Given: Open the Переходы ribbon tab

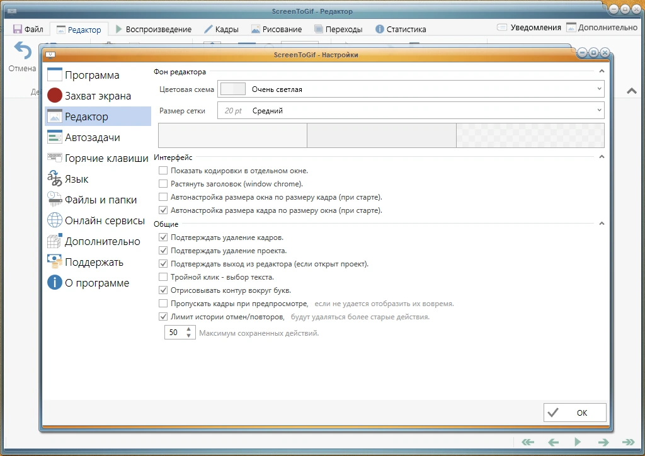Looking at the screenshot, I should pyautogui.click(x=338, y=29).
